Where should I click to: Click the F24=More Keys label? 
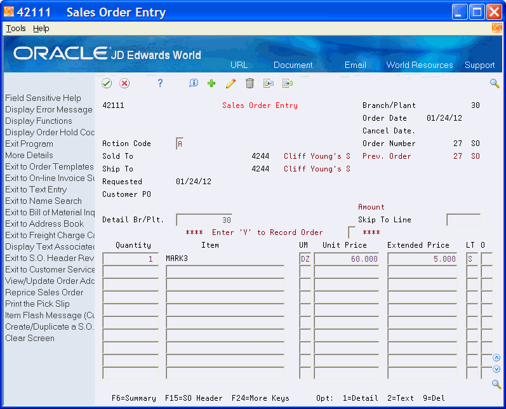[x=260, y=398]
